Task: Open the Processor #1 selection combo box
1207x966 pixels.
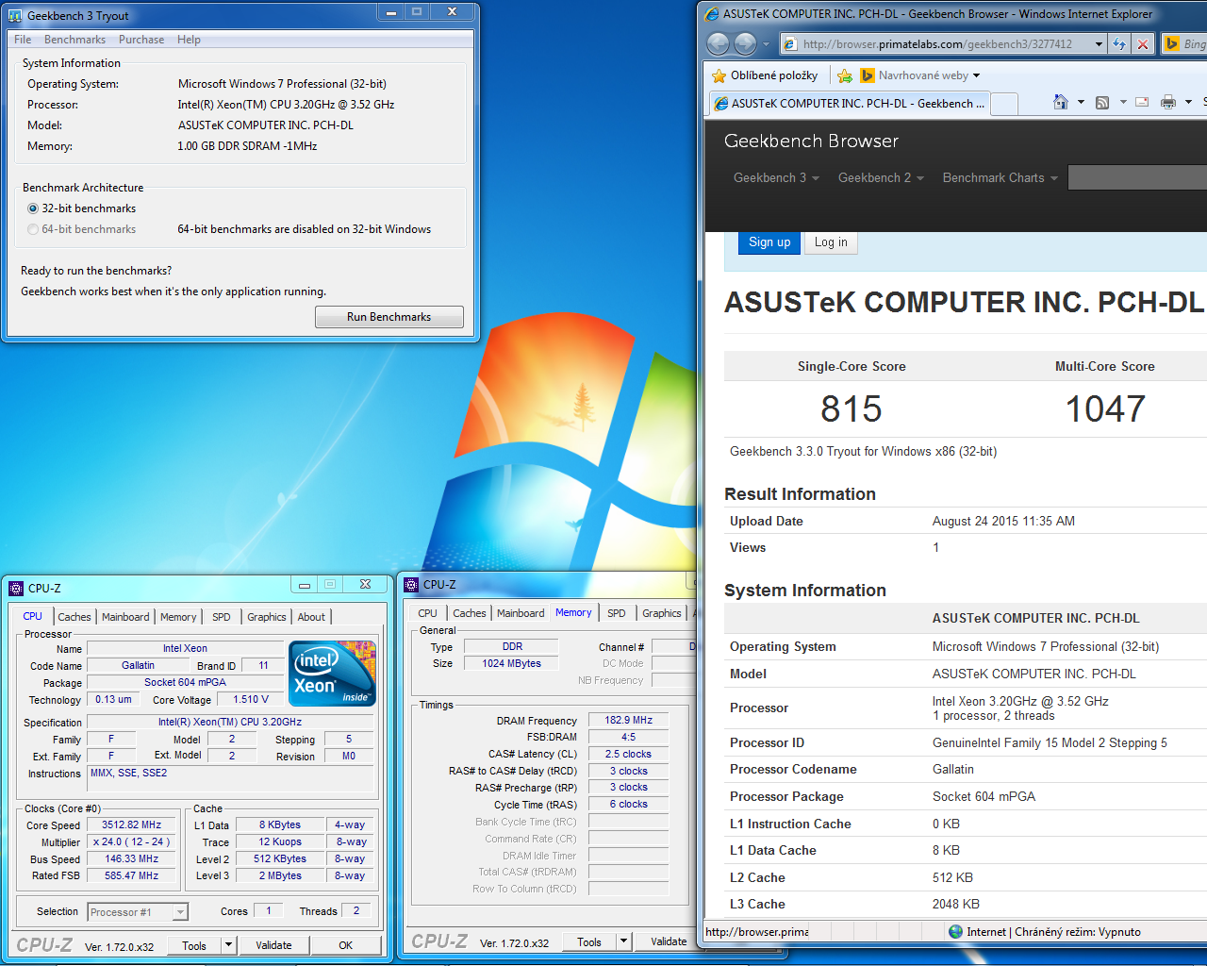Action: pyautogui.click(x=138, y=912)
